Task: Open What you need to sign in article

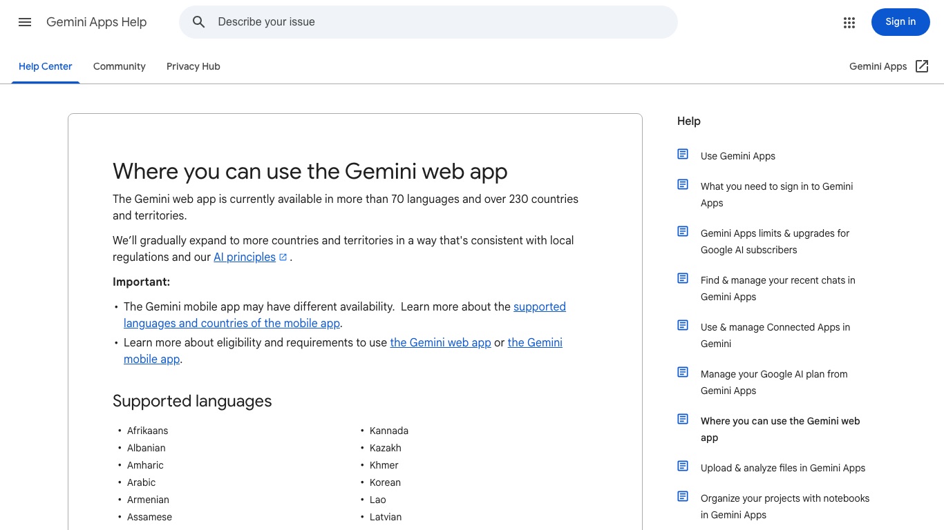Action: click(x=777, y=195)
